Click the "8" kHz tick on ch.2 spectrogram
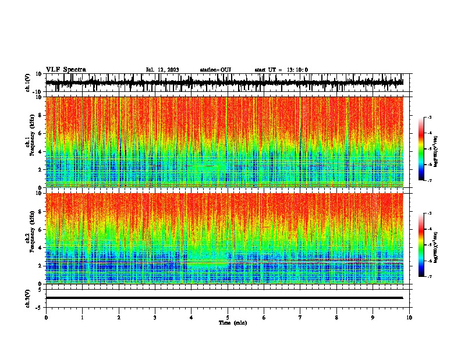 pyautogui.click(x=40, y=212)
